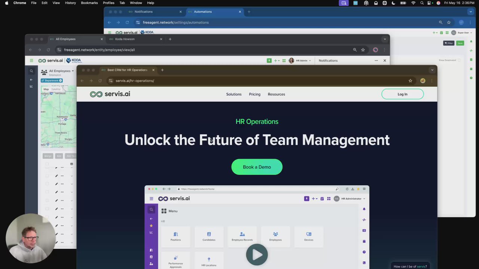Open the hamburger menu in All Employees window
Viewport: 479px width, 269px height.
pyautogui.click(x=31, y=61)
